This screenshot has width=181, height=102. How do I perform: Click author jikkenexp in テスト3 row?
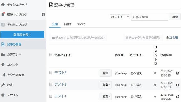(121, 73)
